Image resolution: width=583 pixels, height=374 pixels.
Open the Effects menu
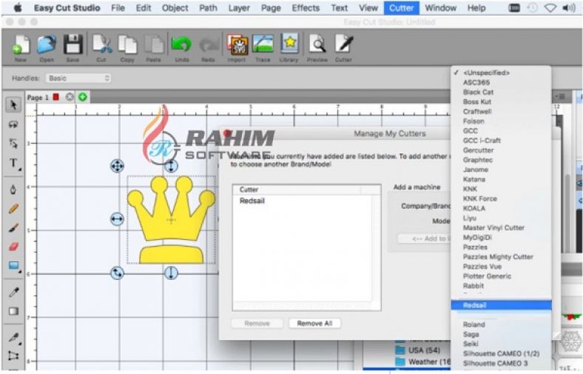coord(306,8)
